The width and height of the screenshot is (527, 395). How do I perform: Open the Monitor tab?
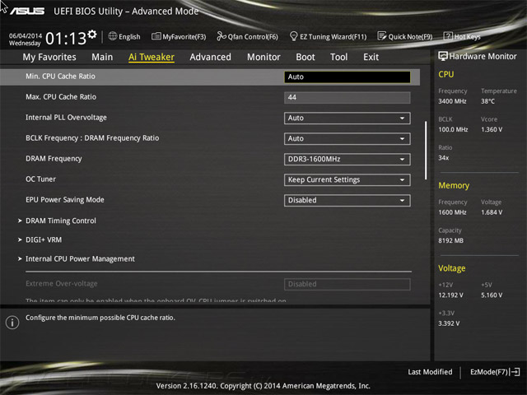[263, 57]
